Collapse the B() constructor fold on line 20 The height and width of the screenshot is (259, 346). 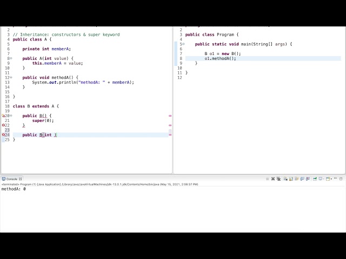11,115
